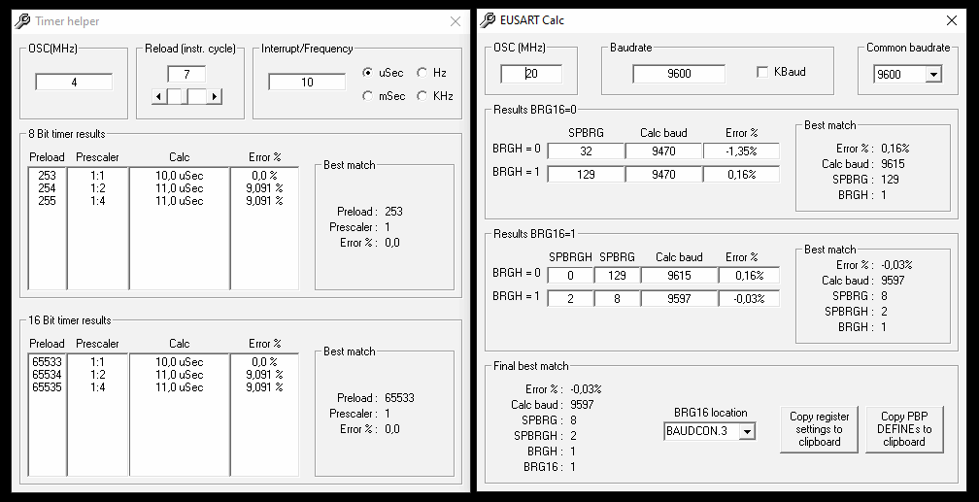Select the Hz radio button
Viewport: 979px width, 502px height.
click(x=422, y=73)
